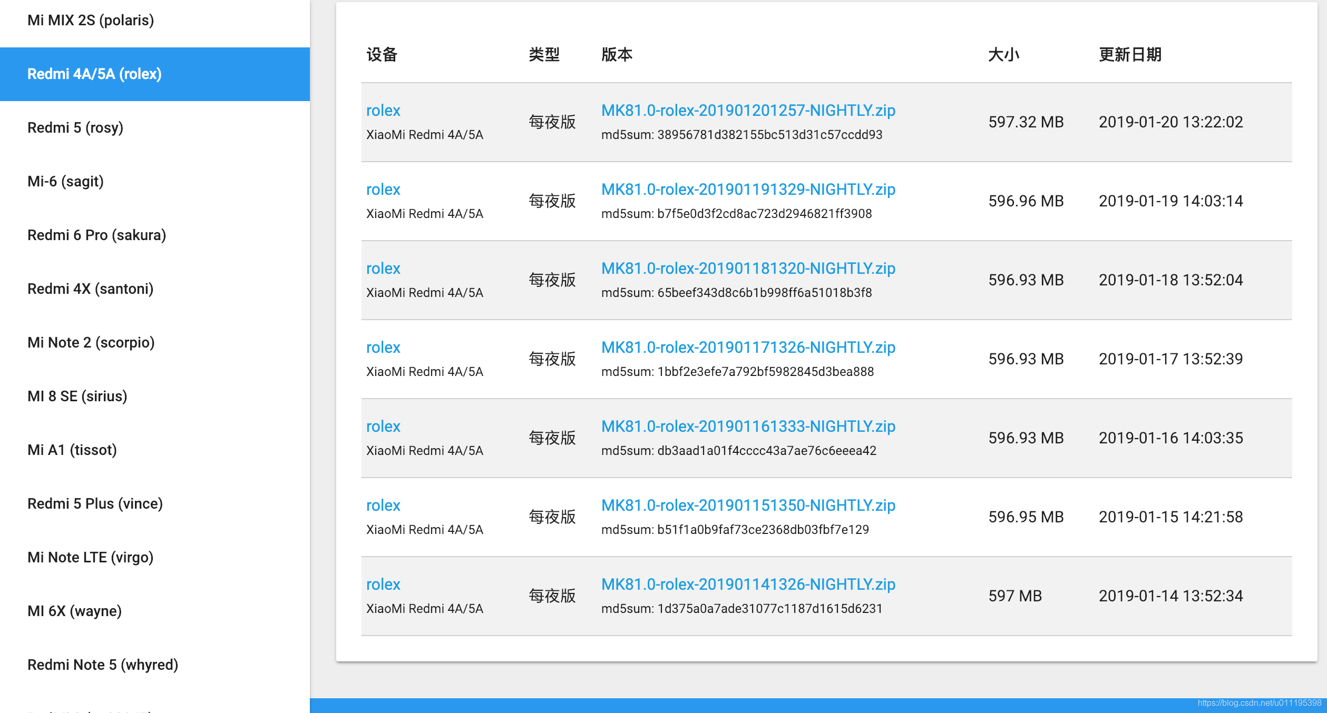The width and height of the screenshot is (1327, 713).
Task: Select md5sum 1d375a0a7ade31077c1187d1615d6231 text
Action: (x=742, y=608)
